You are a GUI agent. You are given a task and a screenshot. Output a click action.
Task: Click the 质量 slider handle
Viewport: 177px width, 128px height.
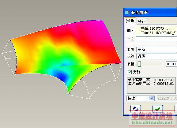pyautogui.click(x=139, y=64)
